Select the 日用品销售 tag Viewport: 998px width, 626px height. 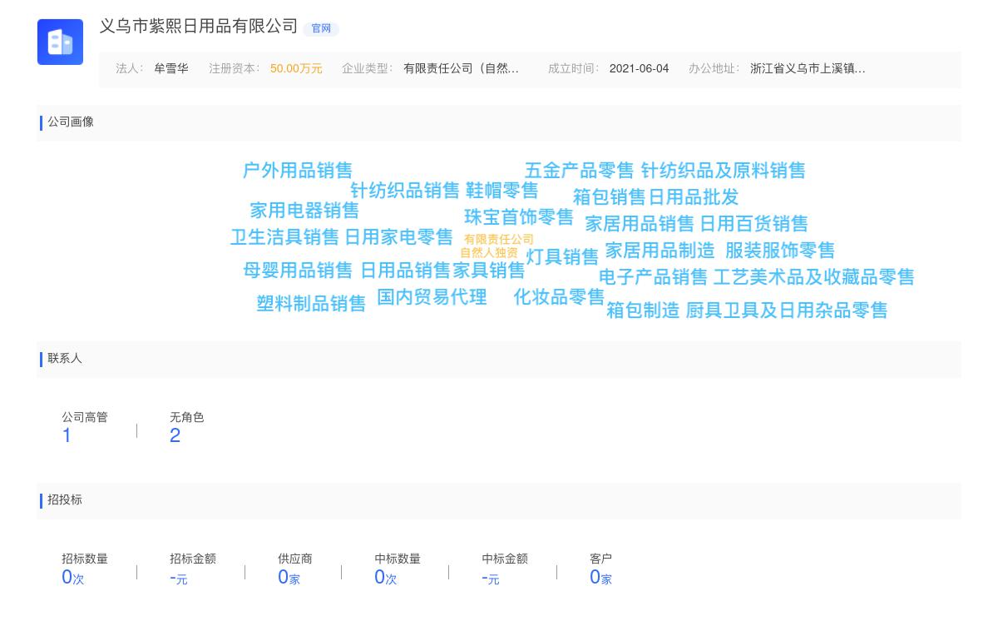405,271
